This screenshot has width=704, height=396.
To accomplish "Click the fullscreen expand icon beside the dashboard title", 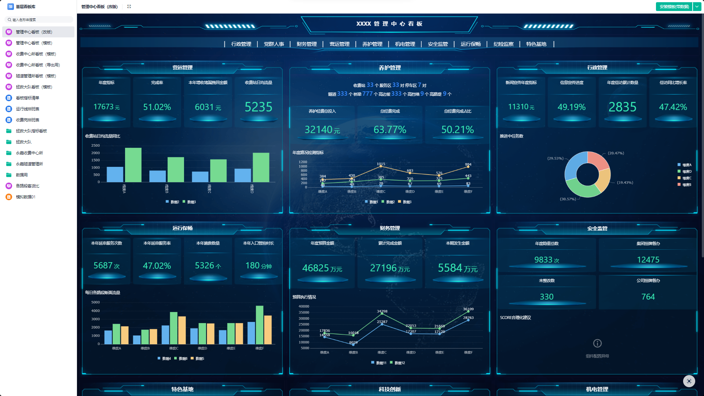I will (129, 7).
